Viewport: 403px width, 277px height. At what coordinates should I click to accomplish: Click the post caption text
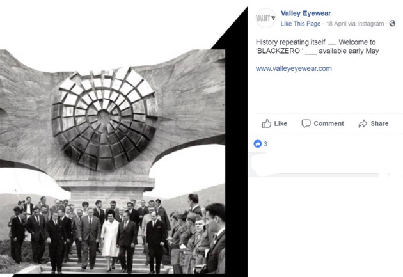point(317,47)
